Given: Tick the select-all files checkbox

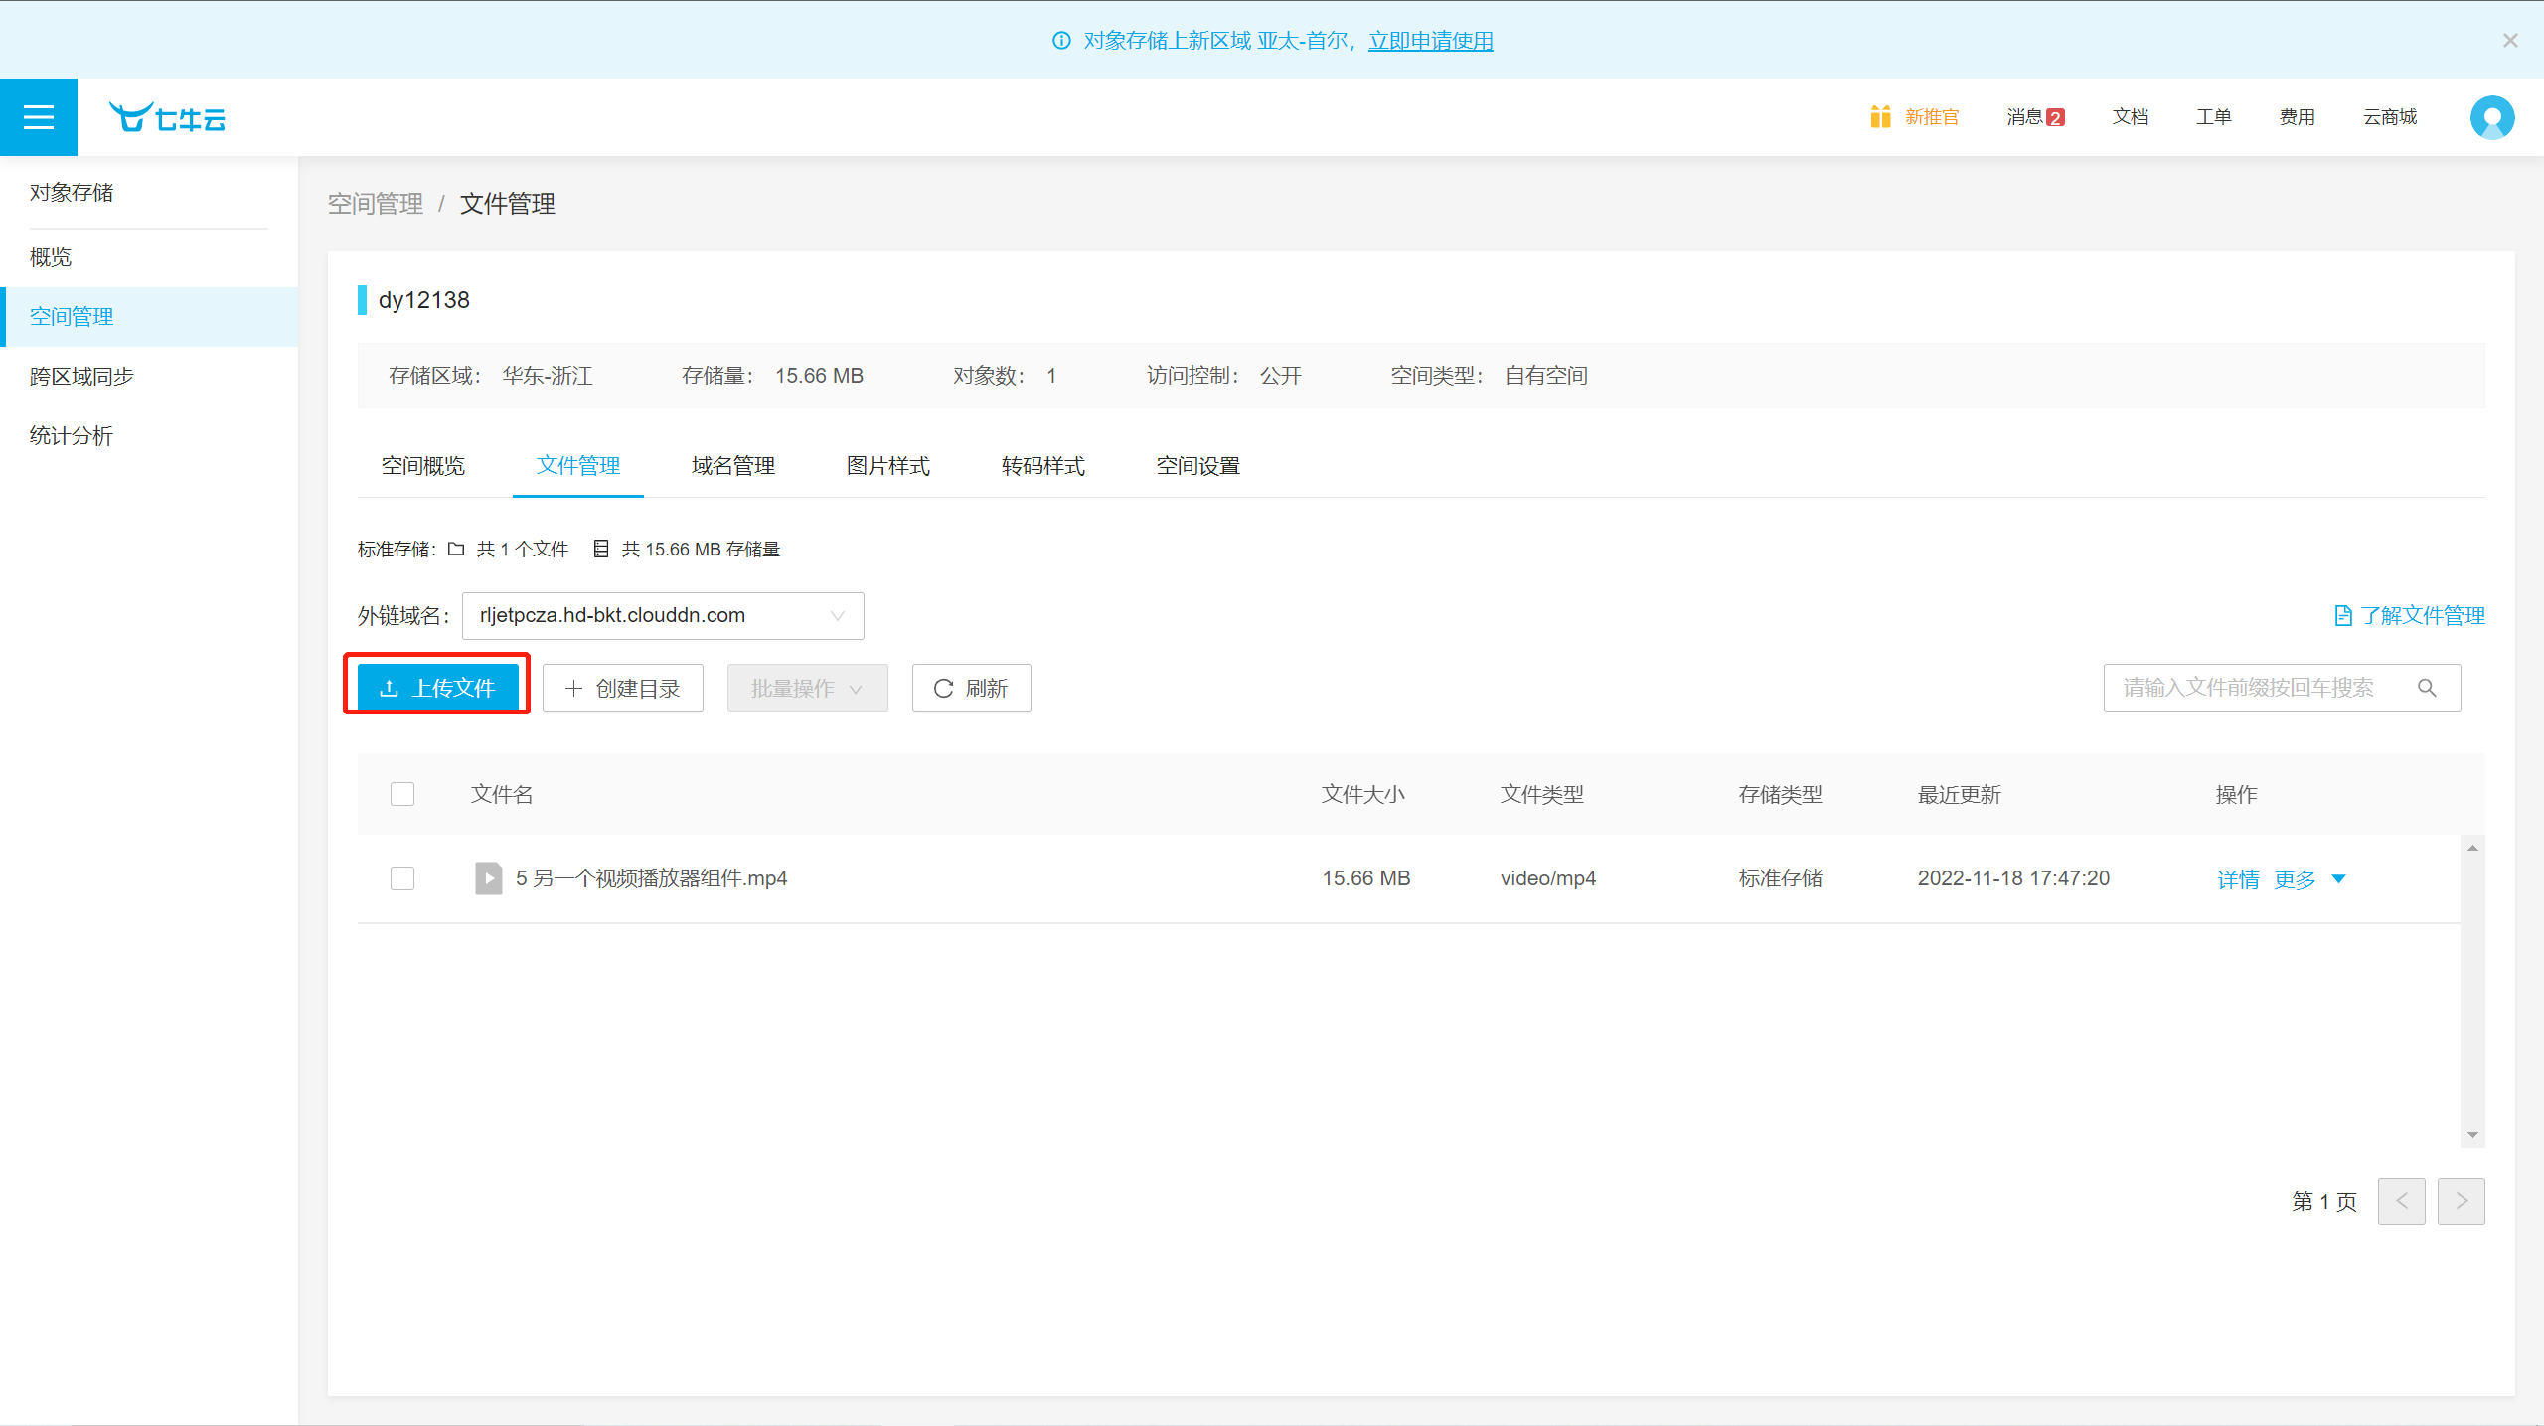Looking at the screenshot, I should pos(402,794).
